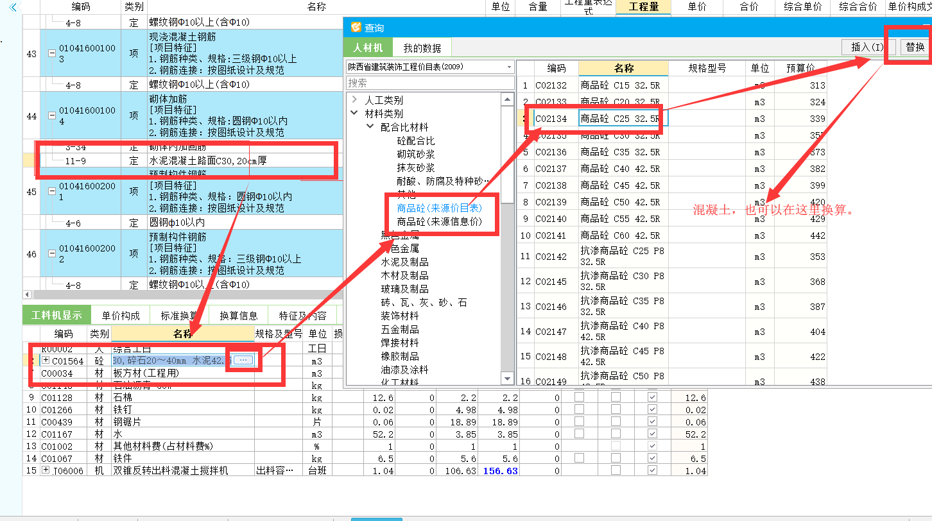932x521 pixels.
Task: Uncheck the checked box in the 双锥反转出料混凝土搅拌机 row
Action: (653, 470)
